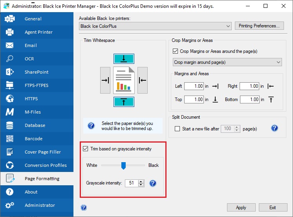The height and width of the screenshot is (217, 293).
Task: Uncheck Trim based on grayscale intensity
Action: [85, 149]
